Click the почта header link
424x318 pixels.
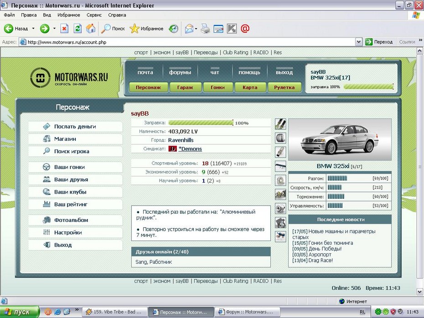click(145, 72)
